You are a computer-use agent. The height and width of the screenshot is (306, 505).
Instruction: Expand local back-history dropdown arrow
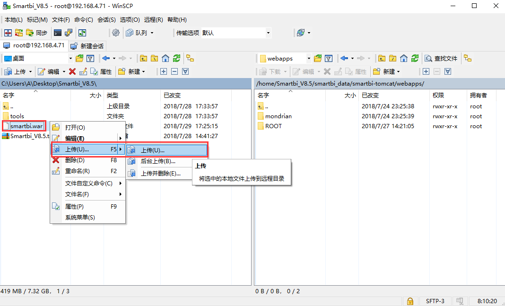coord(114,59)
